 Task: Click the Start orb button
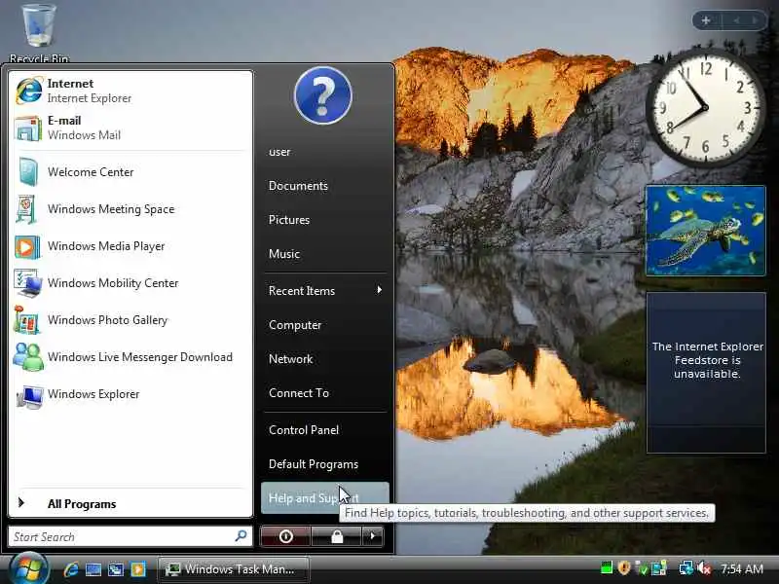[x=28, y=568]
